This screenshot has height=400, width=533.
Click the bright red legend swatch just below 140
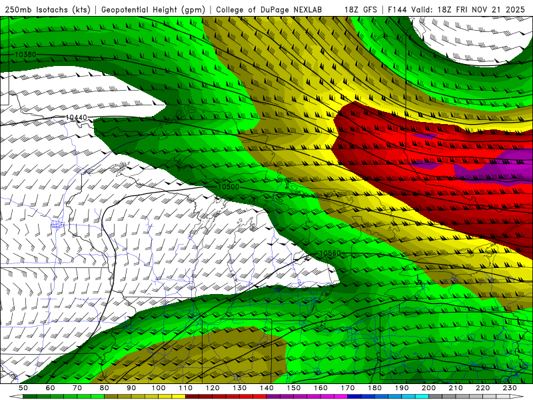(260, 397)
